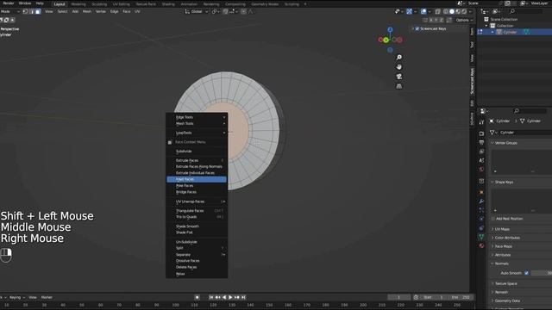This screenshot has height=310, width=552.
Task: Open the shading options dropdown arrow
Action: tap(470, 11)
